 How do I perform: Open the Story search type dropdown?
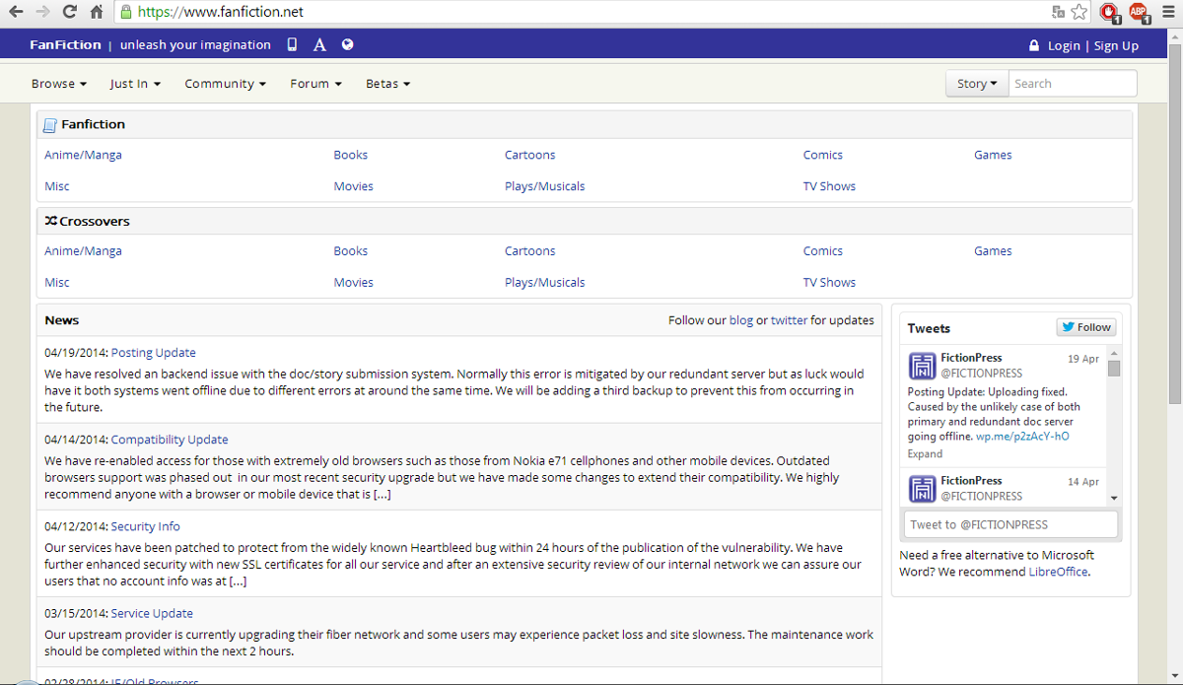tap(975, 83)
